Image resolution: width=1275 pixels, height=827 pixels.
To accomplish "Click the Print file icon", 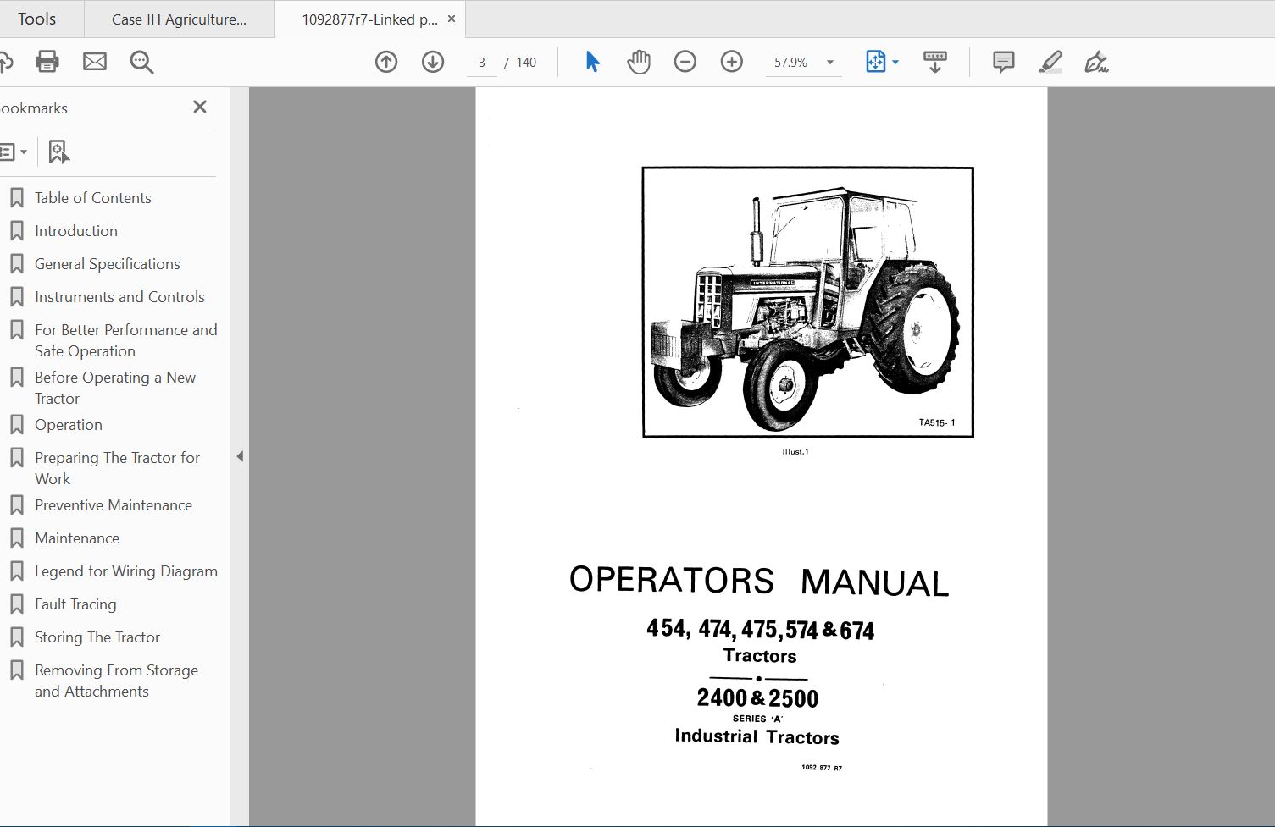I will point(47,62).
